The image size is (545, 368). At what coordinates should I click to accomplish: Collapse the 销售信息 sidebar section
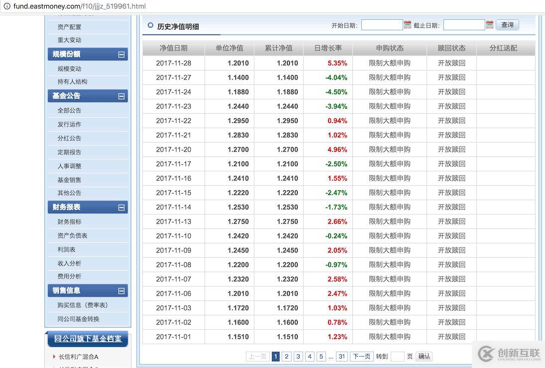pos(121,291)
